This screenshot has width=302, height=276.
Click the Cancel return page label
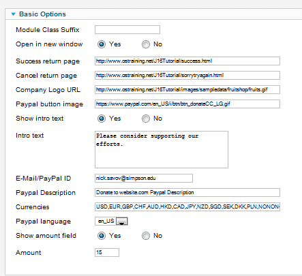click(46, 76)
